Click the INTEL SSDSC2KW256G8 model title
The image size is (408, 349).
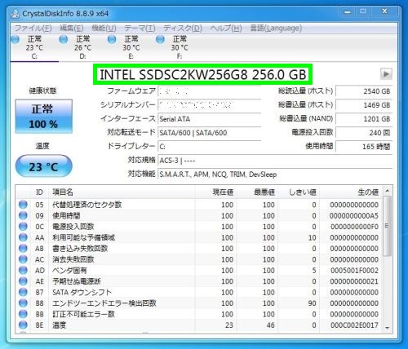[x=203, y=74]
